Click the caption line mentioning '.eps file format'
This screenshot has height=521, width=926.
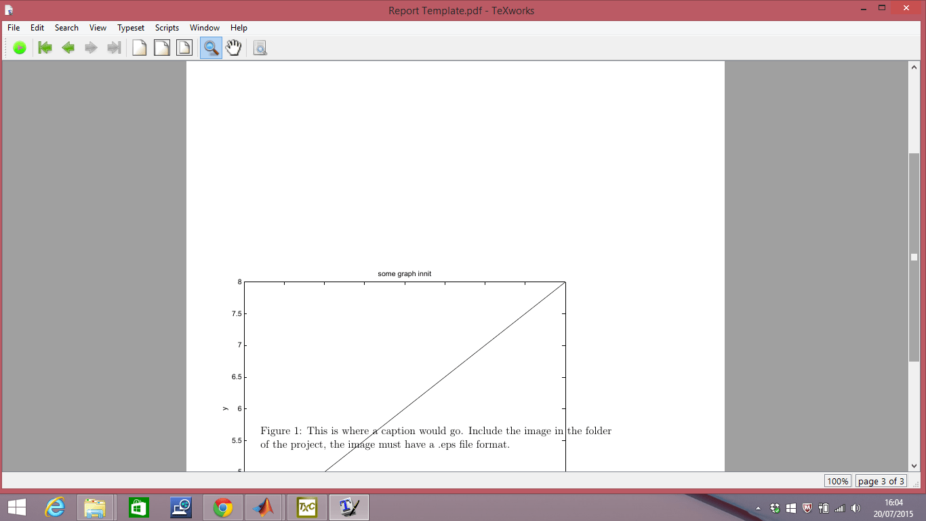(x=385, y=445)
